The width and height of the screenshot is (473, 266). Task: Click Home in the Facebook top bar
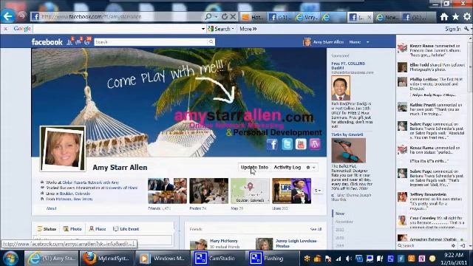tap(355, 42)
